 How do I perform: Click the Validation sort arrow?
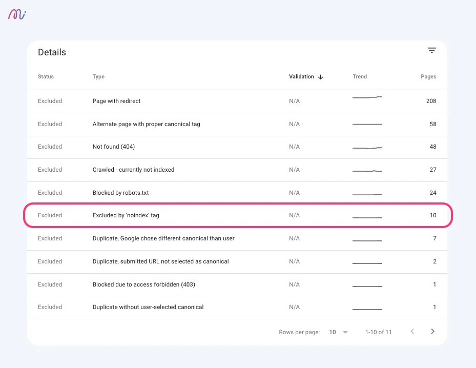(320, 77)
